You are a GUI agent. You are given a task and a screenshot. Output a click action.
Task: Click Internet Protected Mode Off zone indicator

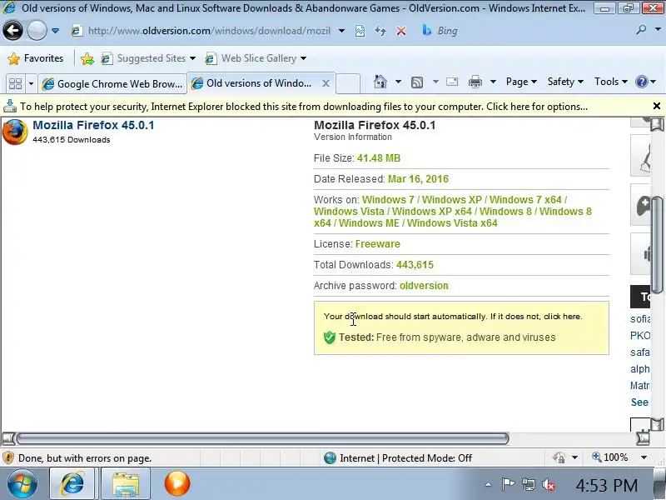coord(398,457)
